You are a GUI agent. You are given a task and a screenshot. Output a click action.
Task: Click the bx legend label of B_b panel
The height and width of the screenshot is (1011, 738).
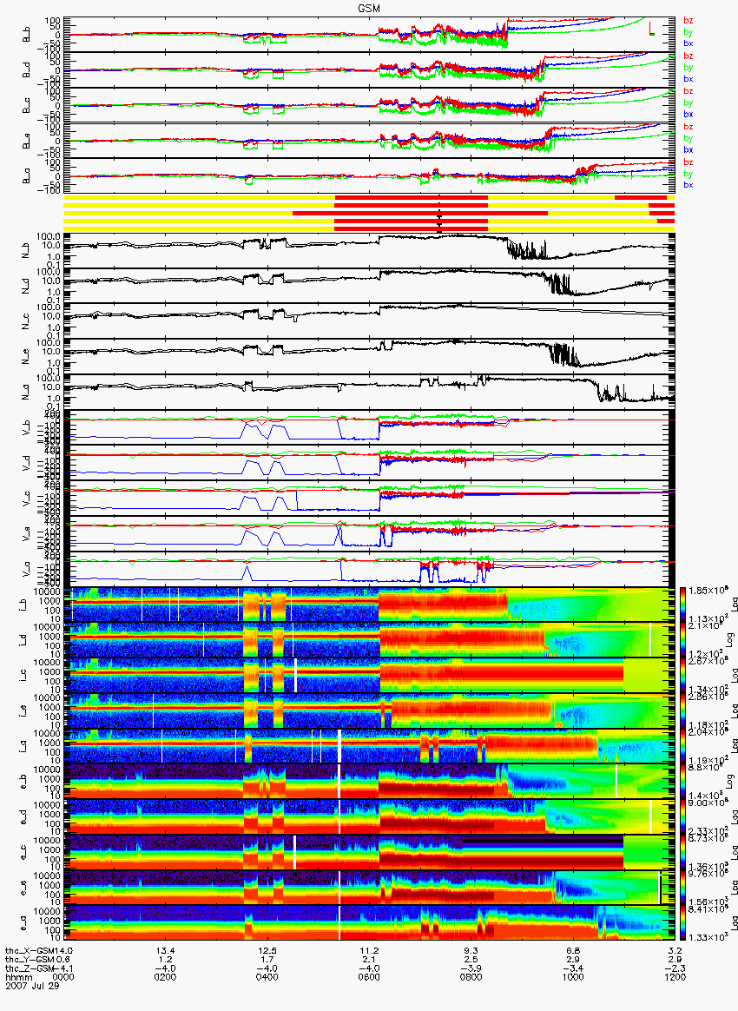coord(688,43)
